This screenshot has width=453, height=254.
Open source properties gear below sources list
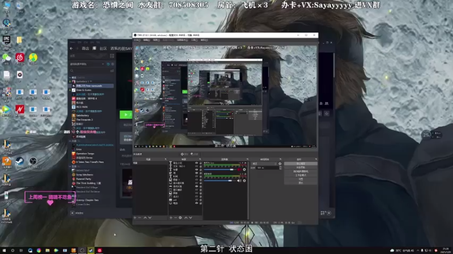click(180, 217)
